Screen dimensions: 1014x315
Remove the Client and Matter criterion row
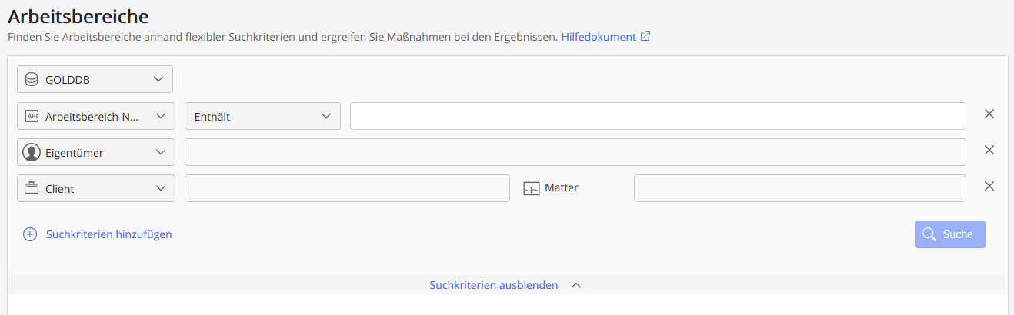coord(989,186)
